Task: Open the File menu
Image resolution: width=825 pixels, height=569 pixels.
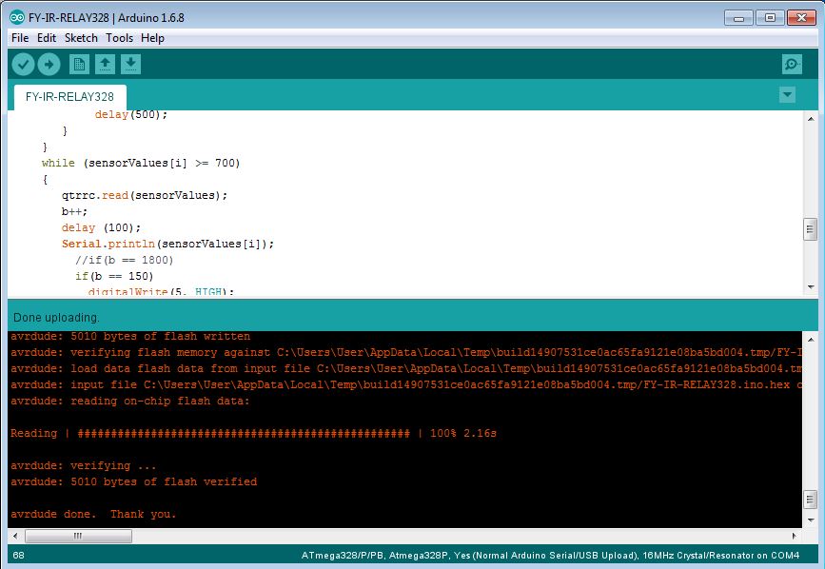Action: coord(20,38)
